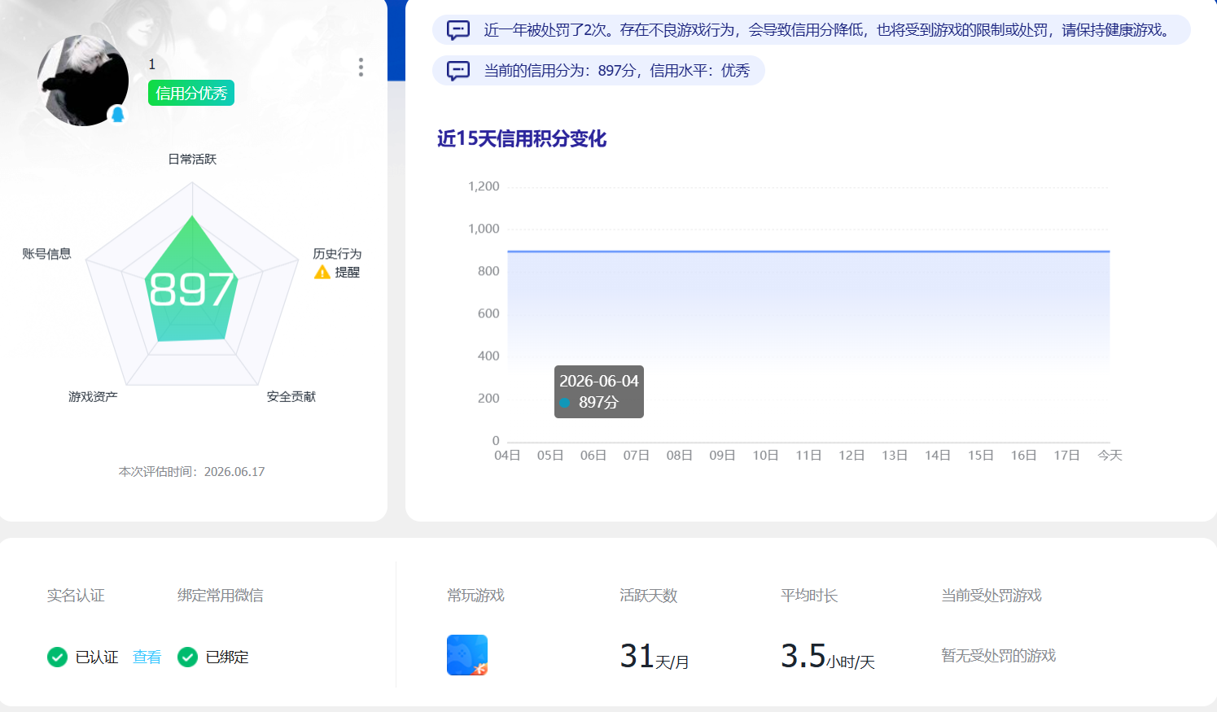1217x712 pixels.
Task: Click the 历史行为 radar axis label
Action: tap(337, 254)
